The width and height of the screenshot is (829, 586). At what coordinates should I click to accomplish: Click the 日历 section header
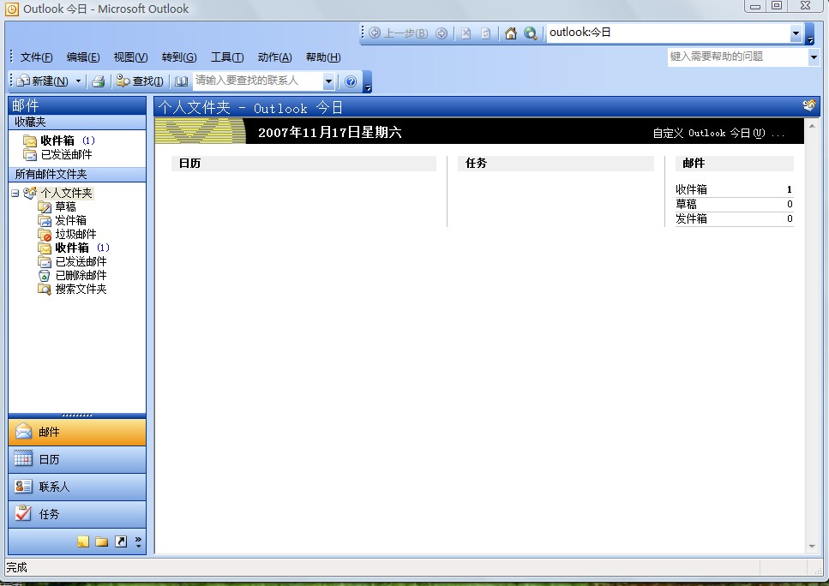(304, 164)
